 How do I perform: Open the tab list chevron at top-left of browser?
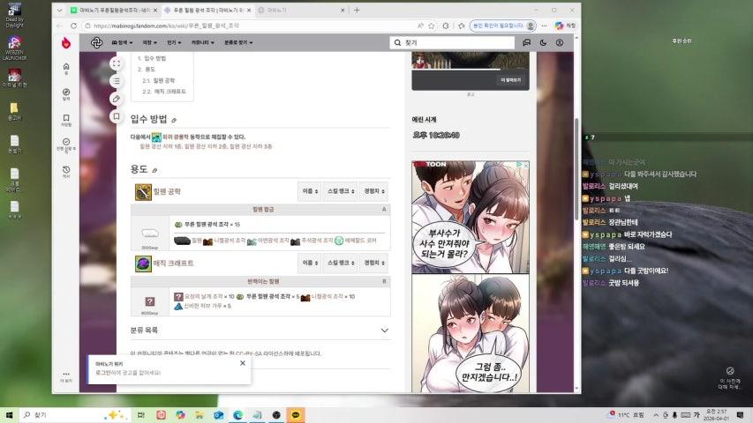coord(59,10)
